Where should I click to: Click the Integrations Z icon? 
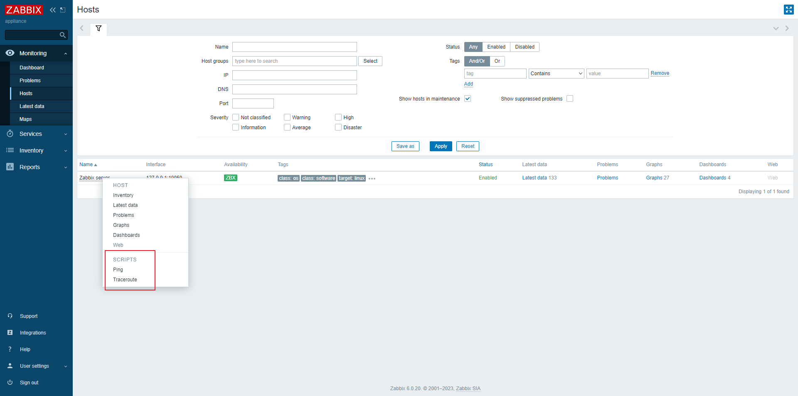pyautogui.click(x=10, y=333)
